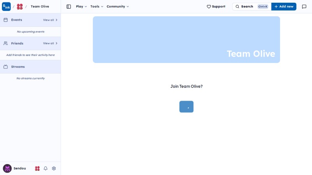The height and width of the screenshot is (175, 312).
Task: Toggle the sidebar panel icon
Action: click(x=69, y=7)
